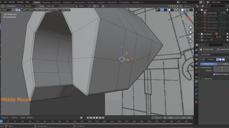Toggle modifier show in edit mode button
Screen dimensions: 229x128
pos(217,59)
